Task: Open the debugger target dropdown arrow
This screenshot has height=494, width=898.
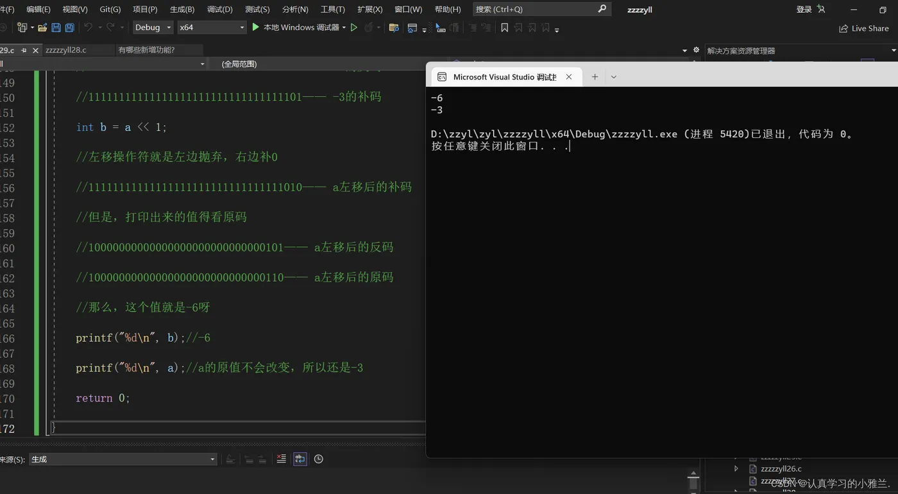Action: pyautogui.click(x=344, y=28)
